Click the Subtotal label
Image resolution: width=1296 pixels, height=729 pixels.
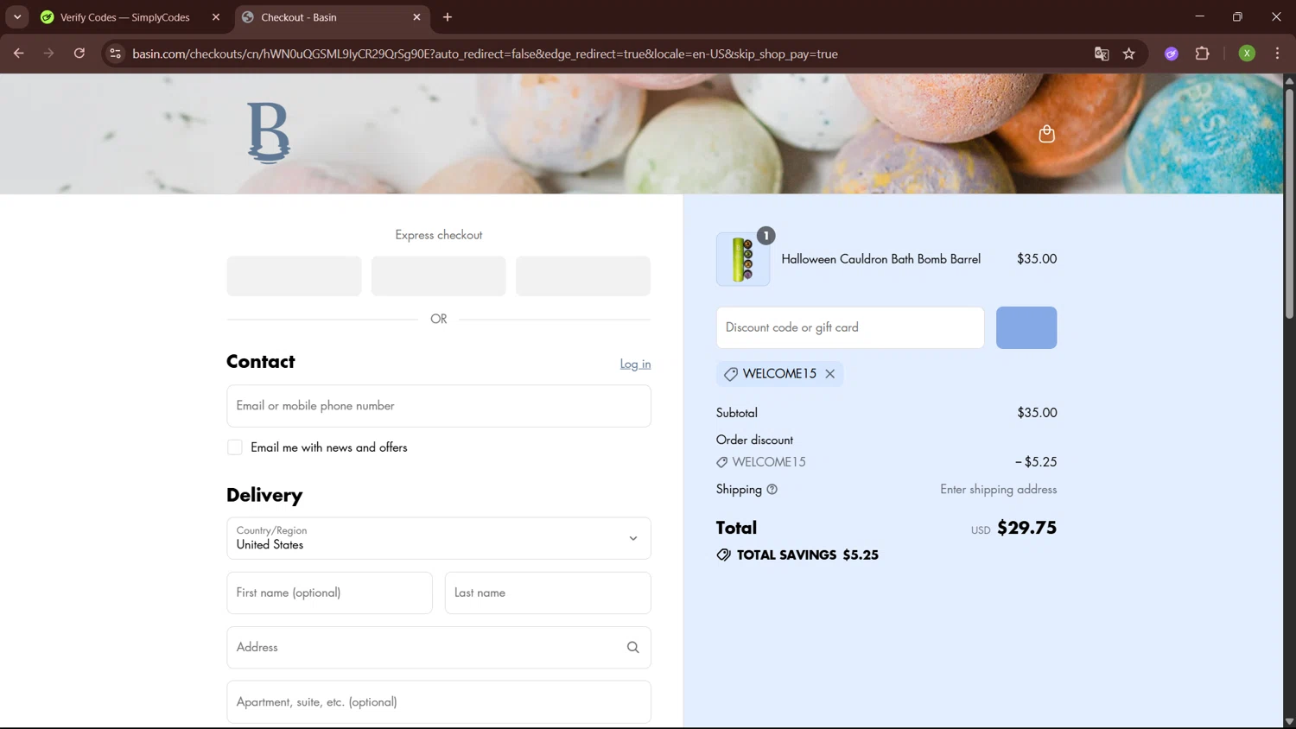click(737, 413)
